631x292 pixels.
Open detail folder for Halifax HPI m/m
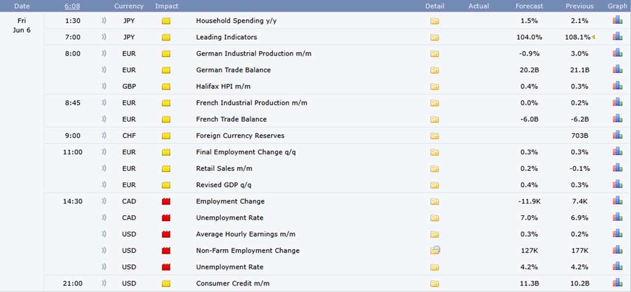(434, 86)
